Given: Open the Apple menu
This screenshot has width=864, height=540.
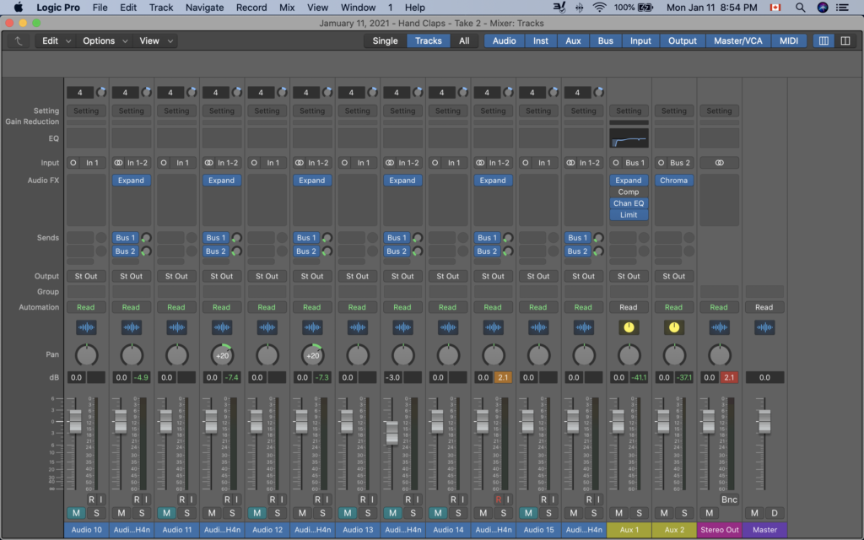Looking at the screenshot, I should [x=19, y=7].
